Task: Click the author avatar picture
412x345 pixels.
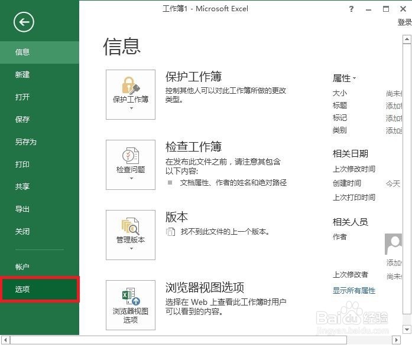Action: pos(393,244)
